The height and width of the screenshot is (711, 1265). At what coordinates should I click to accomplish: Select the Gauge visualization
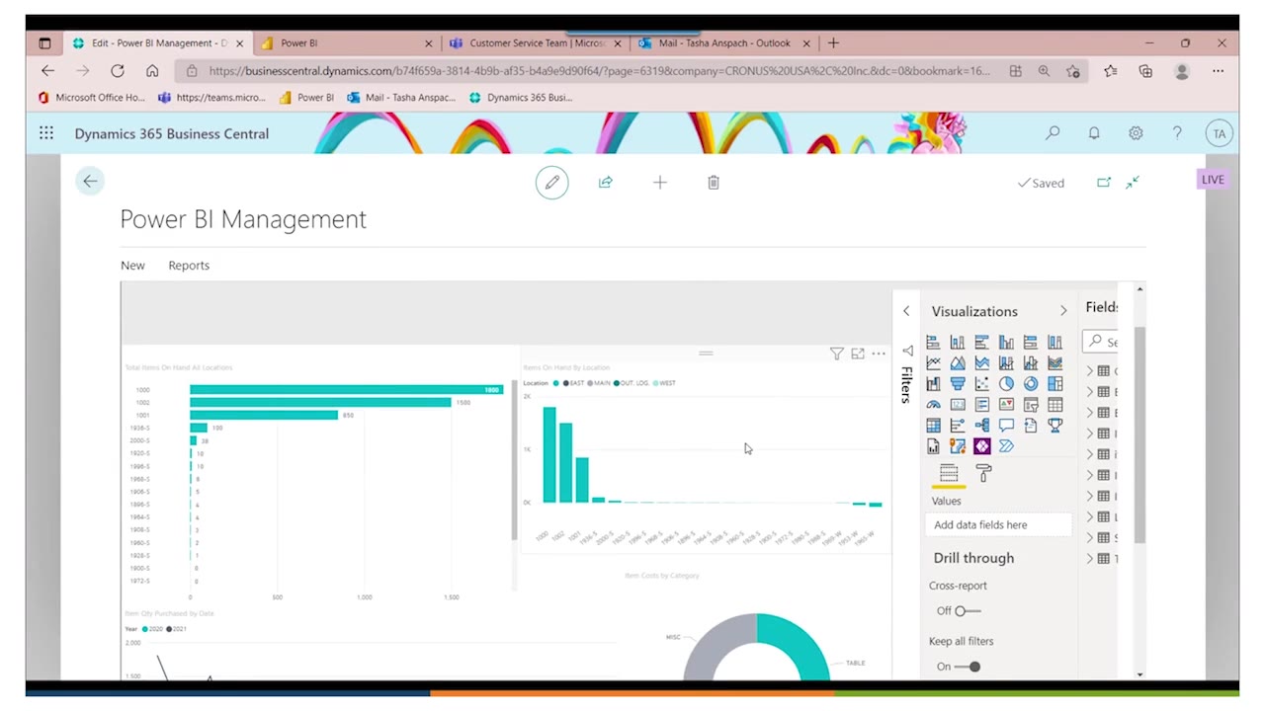pyautogui.click(x=933, y=405)
